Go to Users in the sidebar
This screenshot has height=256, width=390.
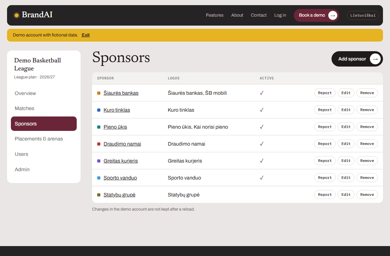(44, 154)
